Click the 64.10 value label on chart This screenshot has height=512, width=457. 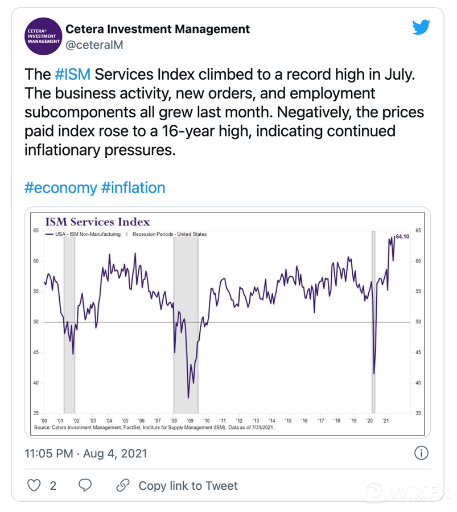403,235
